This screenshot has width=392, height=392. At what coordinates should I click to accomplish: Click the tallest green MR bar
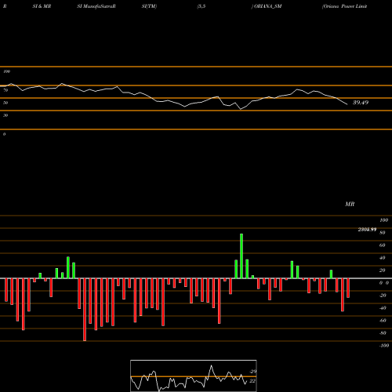point(241,256)
